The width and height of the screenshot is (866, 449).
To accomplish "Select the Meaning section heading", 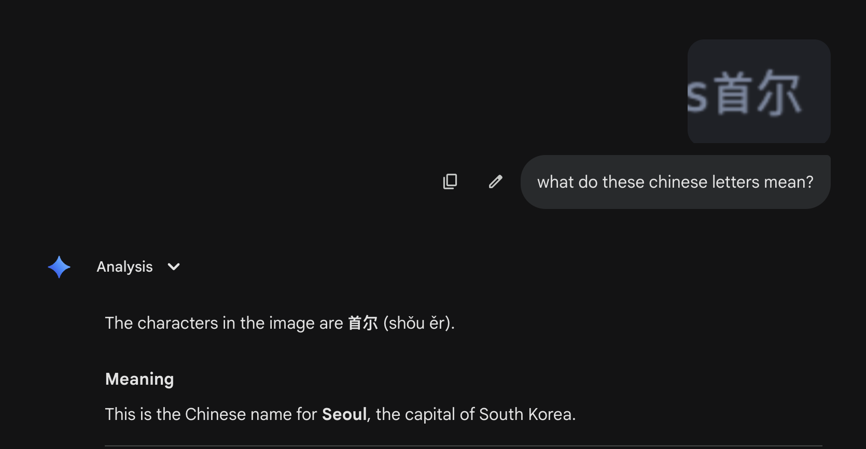I will pos(139,379).
